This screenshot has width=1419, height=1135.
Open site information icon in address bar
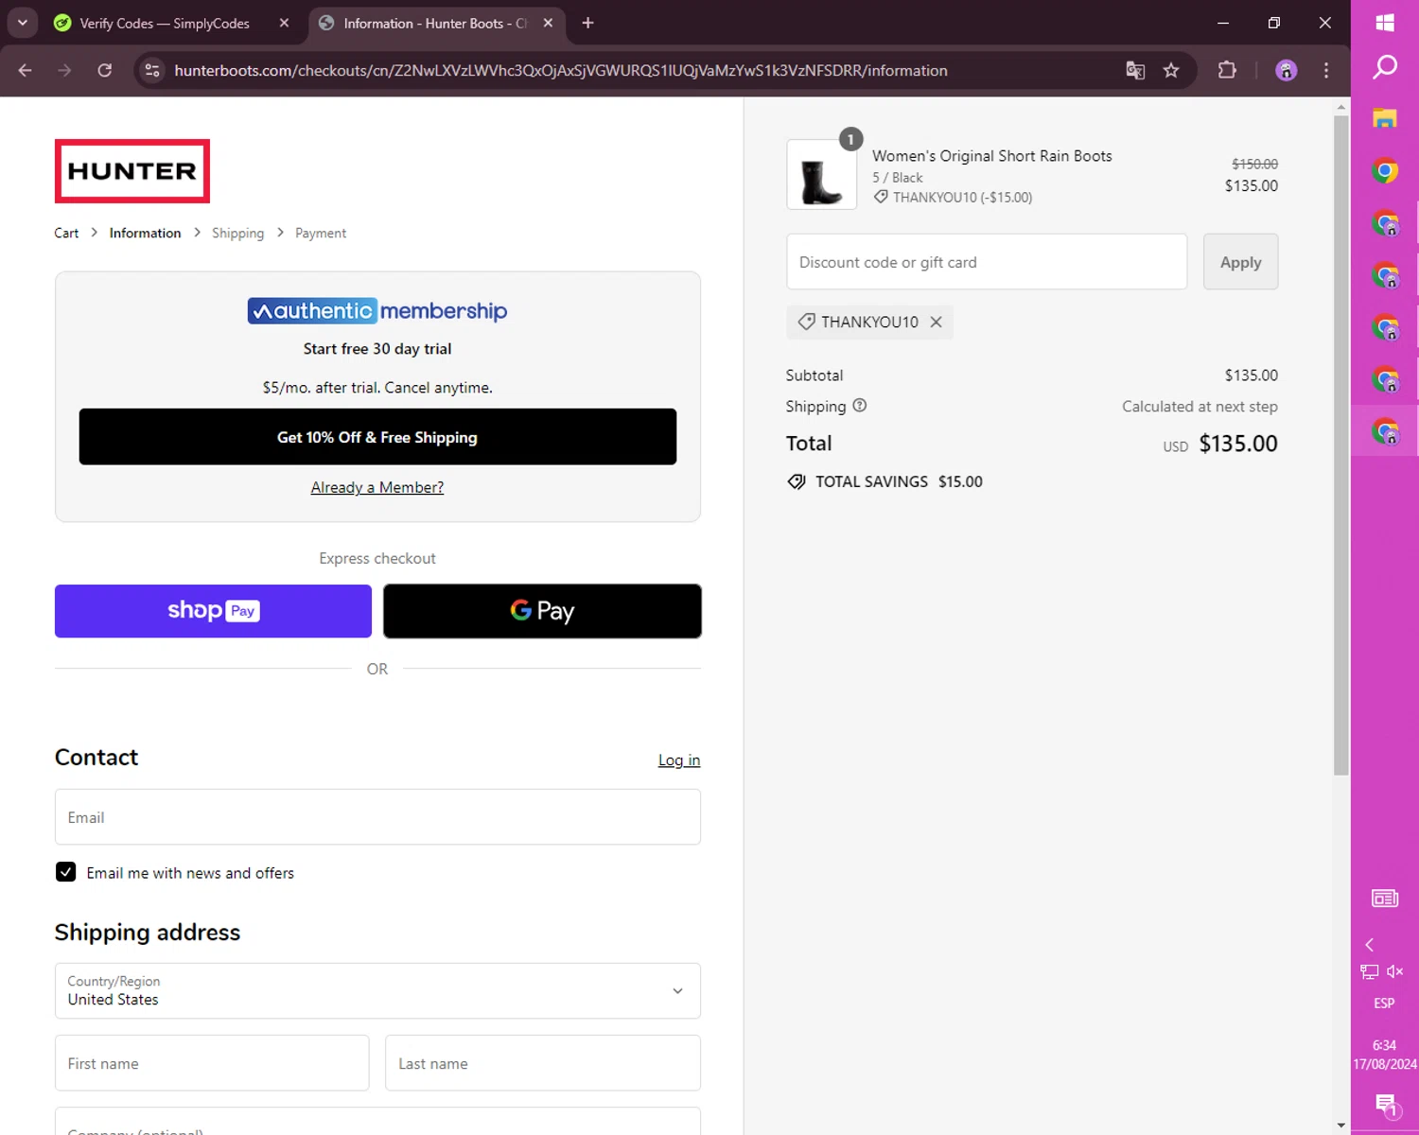click(x=152, y=70)
